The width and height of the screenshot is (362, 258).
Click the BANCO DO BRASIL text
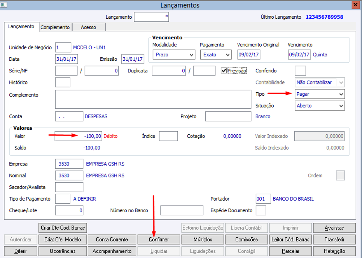pyautogui.click(x=293, y=199)
